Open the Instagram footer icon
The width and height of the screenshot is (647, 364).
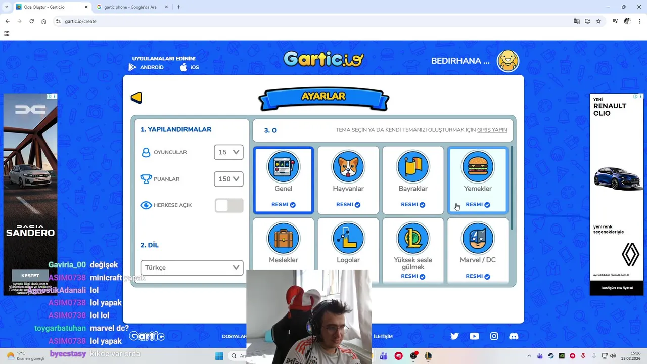pyautogui.click(x=494, y=336)
